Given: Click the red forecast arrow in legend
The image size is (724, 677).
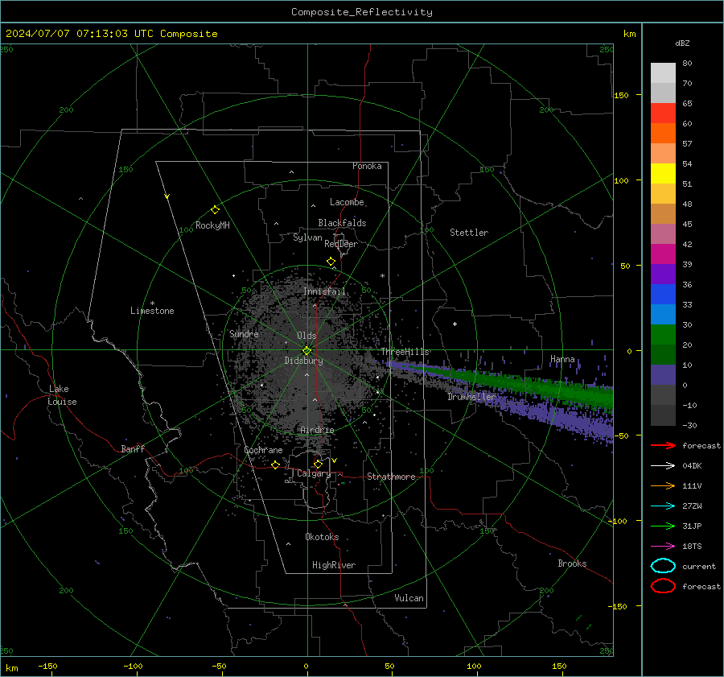Looking at the screenshot, I should [663, 445].
